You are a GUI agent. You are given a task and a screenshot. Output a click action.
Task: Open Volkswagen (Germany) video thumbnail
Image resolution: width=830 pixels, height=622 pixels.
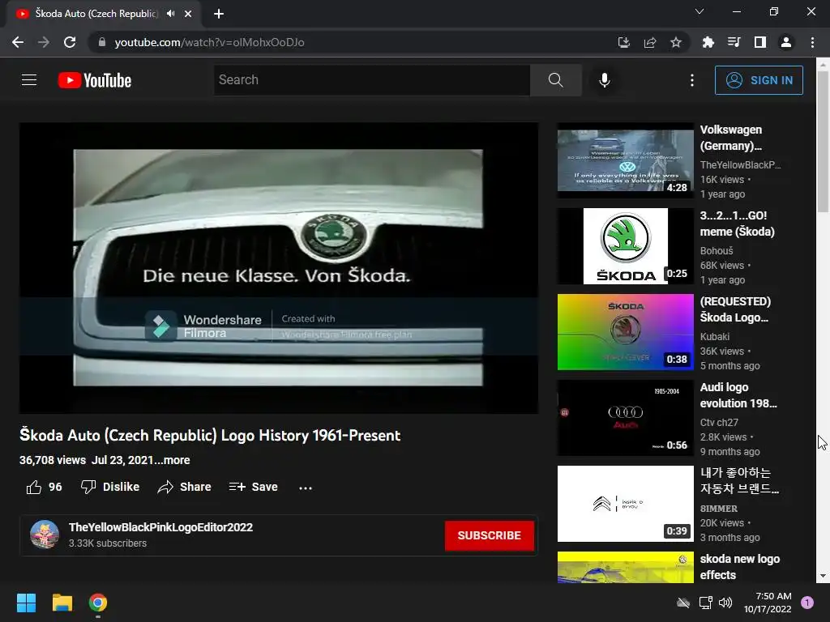[625, 160]
